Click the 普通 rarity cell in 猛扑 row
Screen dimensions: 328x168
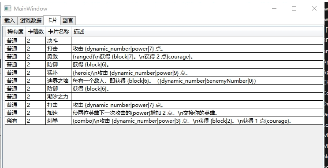click(x=15, y=73)
